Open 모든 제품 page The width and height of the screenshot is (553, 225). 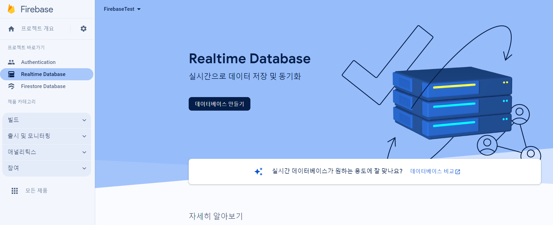pyautogui.click(x=36, y=191)
